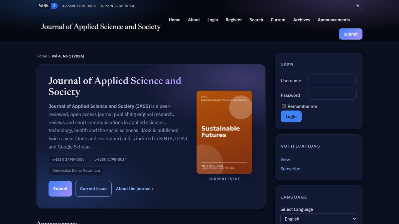Click the Submit button in the header
The height and width of the screenshot is (224, 399).
click(350, 34)
